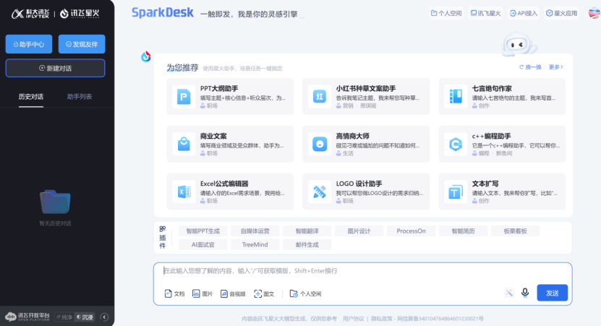Open 个人空间 folder under the input box
The height and width of the screenshot is (326, 601).
tap(294, 293)
